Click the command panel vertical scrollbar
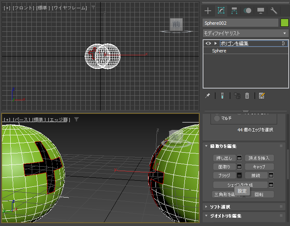 pyautogui.click(x=288, y=165)
